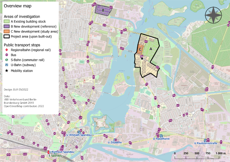230x162 pixels.
Task: Click the 'U Zitadelle' station label
Action: click(x=115, y=142)
